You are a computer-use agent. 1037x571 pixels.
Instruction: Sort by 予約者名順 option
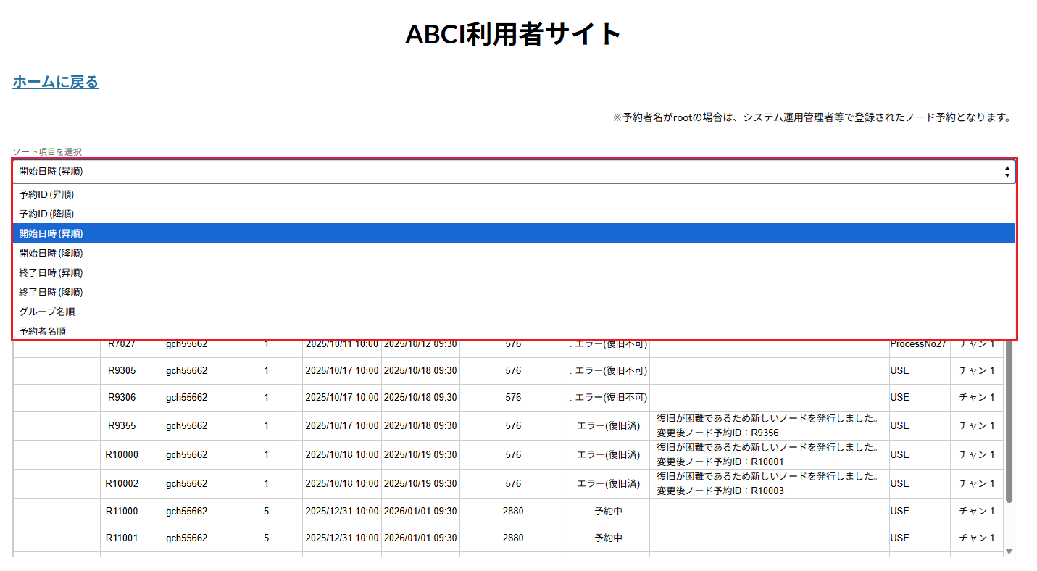pos(43,331)
